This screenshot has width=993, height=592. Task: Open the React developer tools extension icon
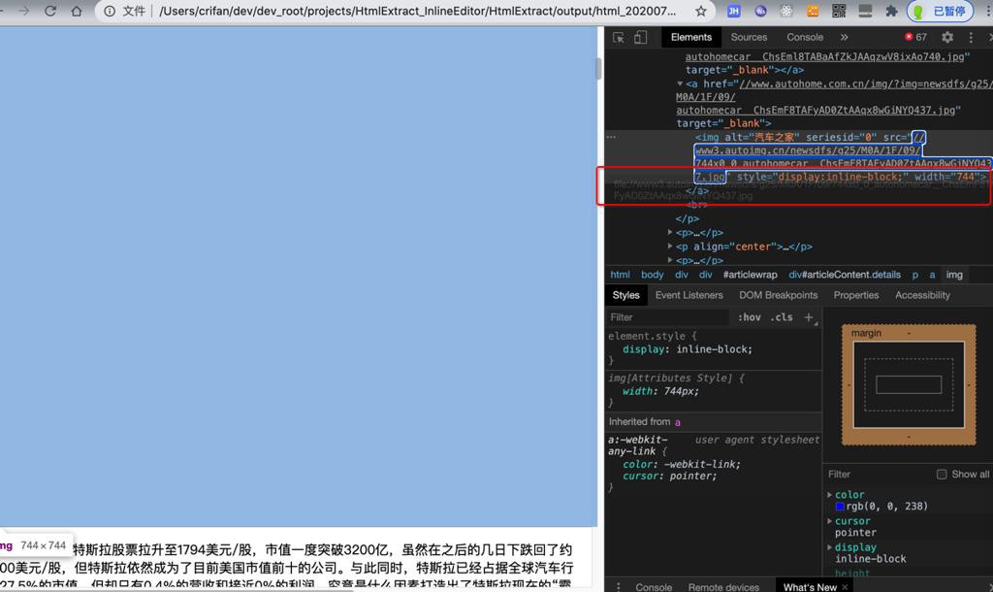pyautogui.click(x=786, y=11)
